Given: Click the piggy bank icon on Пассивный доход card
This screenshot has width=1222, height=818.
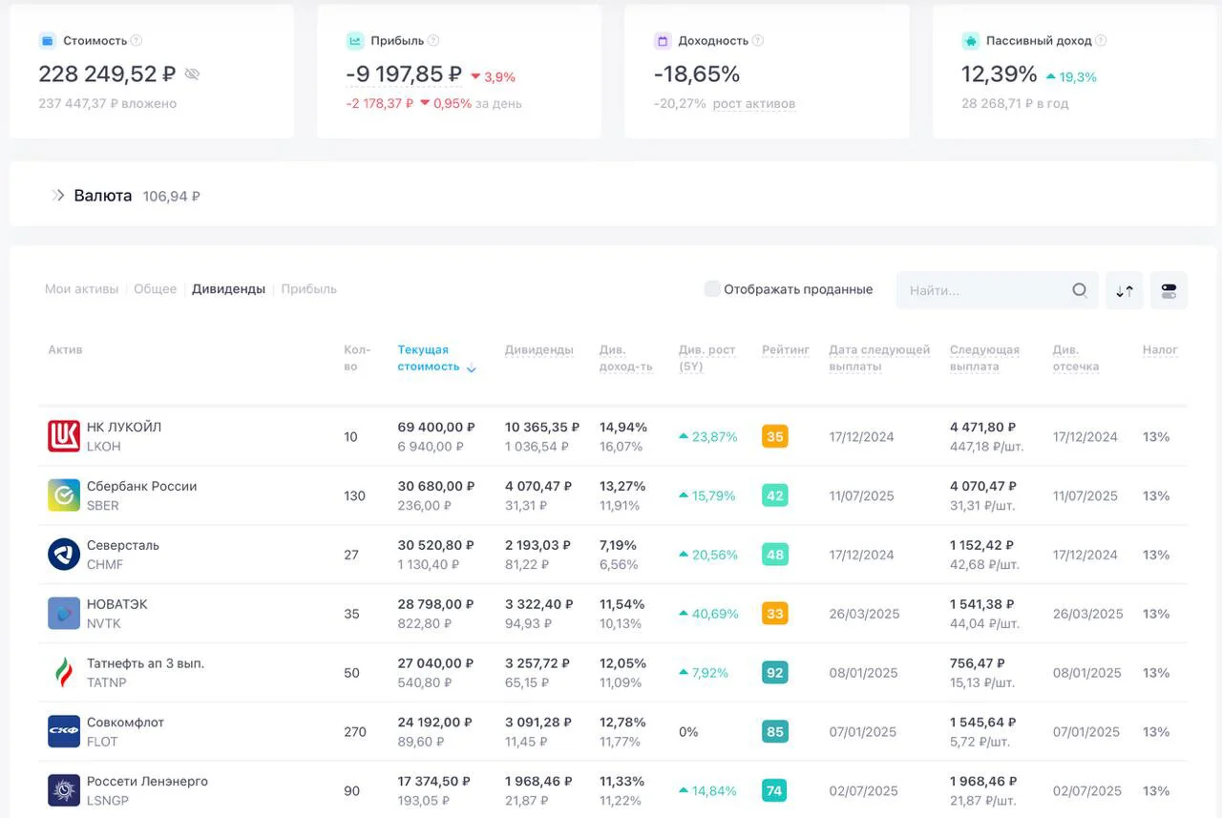Looking at the screenshot, I should (971, 41).
